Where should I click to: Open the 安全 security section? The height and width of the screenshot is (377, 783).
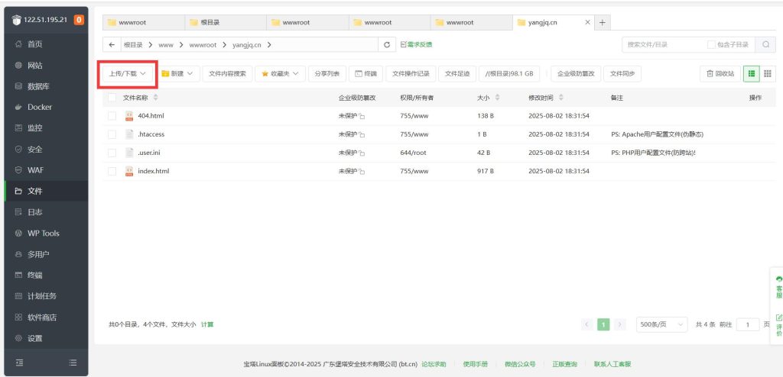[46, 149]
